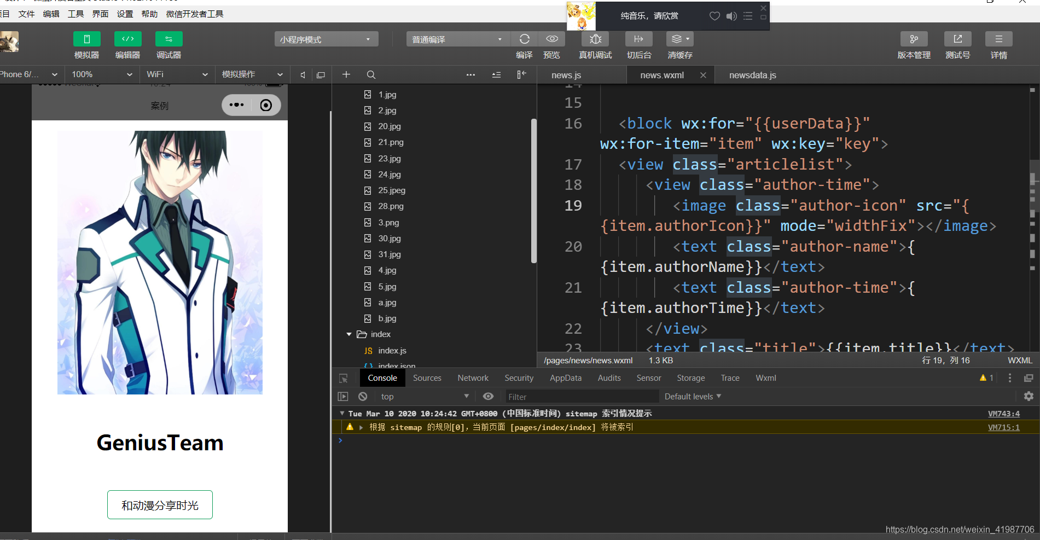
Task: Switch to the Wxml tab
Action: point(765,378)
